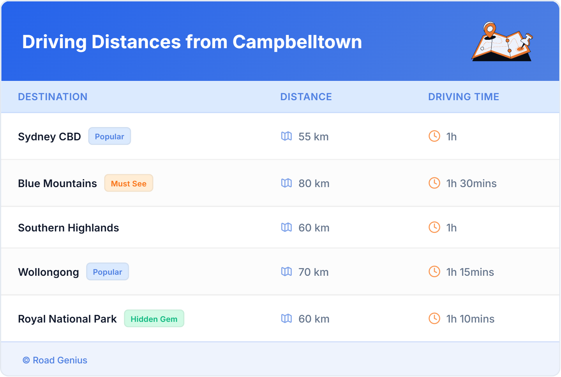Viewport: 561px width, 377px height.
Task: Click the map icon beside Sydney CBD distance
Action: (287, 136)
